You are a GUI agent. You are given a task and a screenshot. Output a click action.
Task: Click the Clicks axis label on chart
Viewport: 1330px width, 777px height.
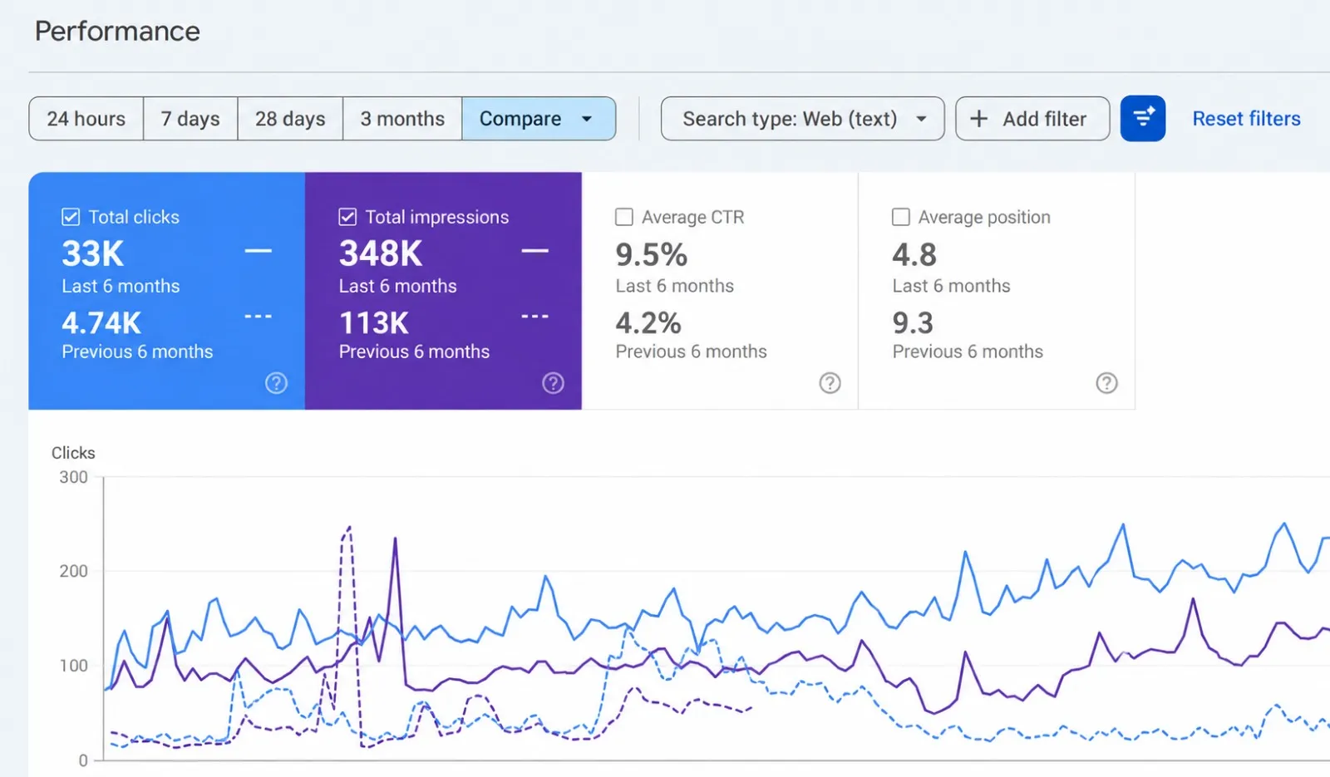tap(73, 453)
